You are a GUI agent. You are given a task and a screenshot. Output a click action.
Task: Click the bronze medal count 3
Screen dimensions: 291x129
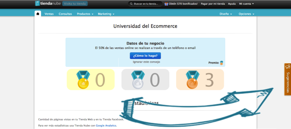click(209, 80)
